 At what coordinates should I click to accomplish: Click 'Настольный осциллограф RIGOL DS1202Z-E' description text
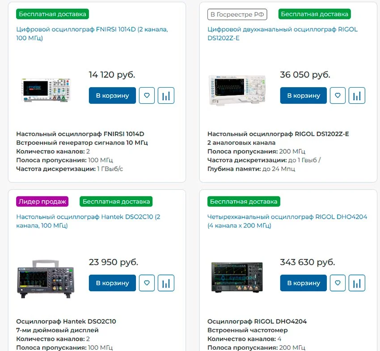pos(278,134)
